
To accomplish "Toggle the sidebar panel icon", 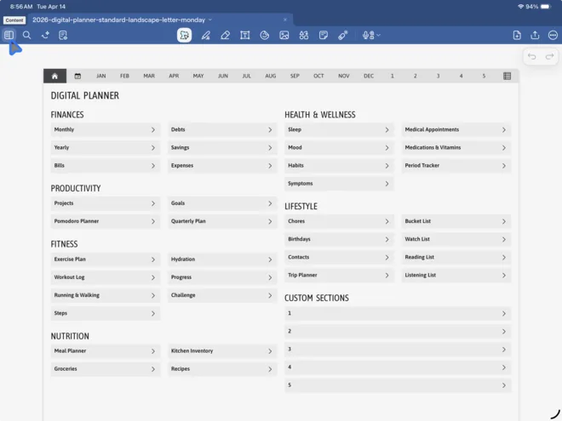I will [x=9, y=35].
